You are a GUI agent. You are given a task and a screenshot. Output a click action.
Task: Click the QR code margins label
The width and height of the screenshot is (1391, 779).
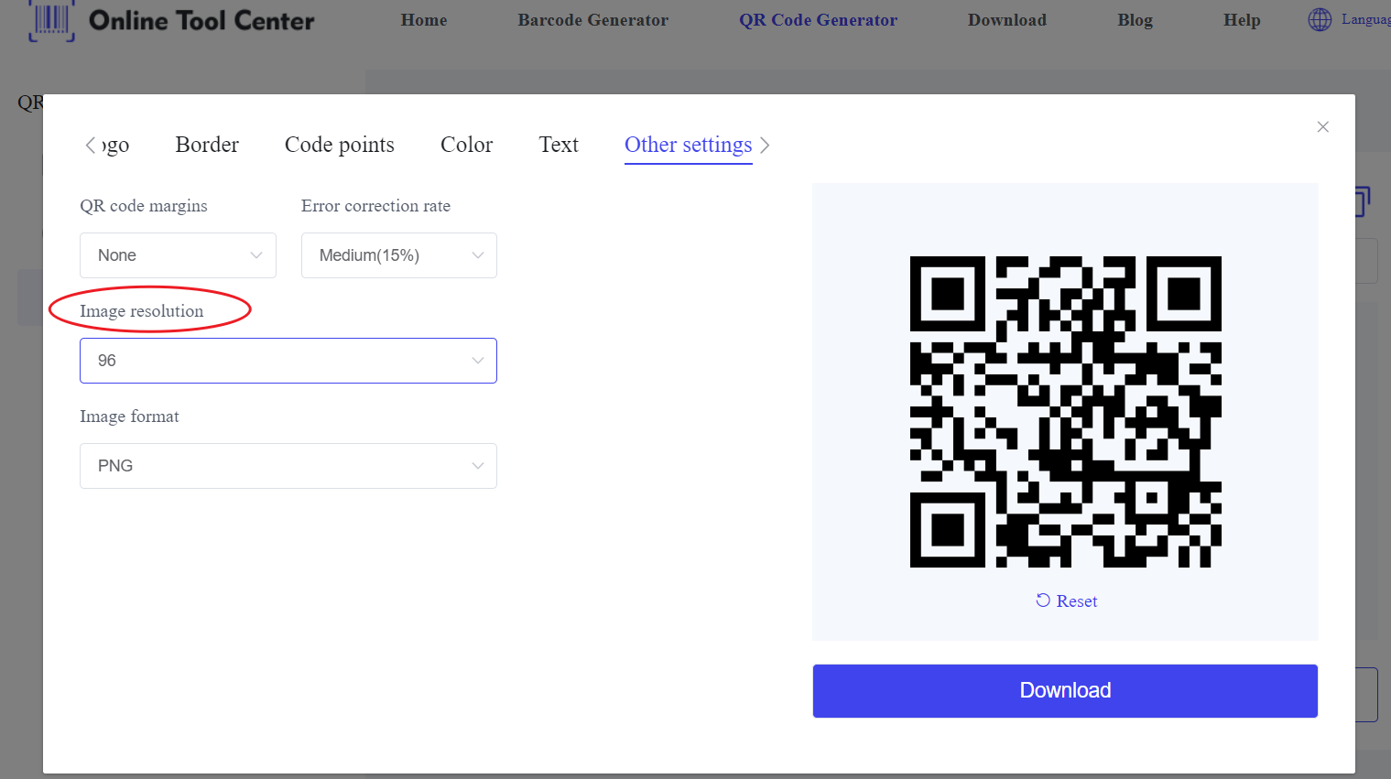coord(144,206)
